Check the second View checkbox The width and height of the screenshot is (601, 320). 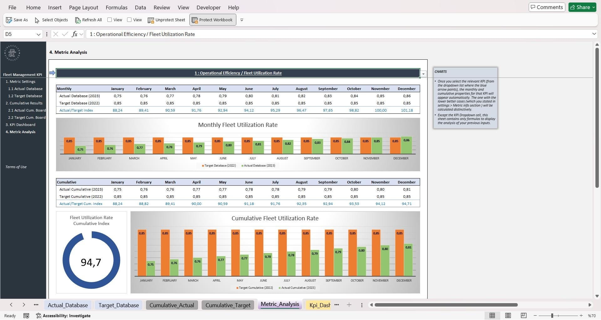tap(129, 19)
